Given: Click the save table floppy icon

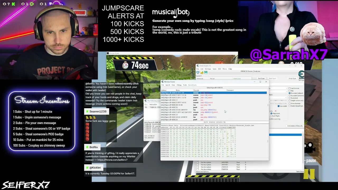Looking at the screenshot, I should (206, 73).
